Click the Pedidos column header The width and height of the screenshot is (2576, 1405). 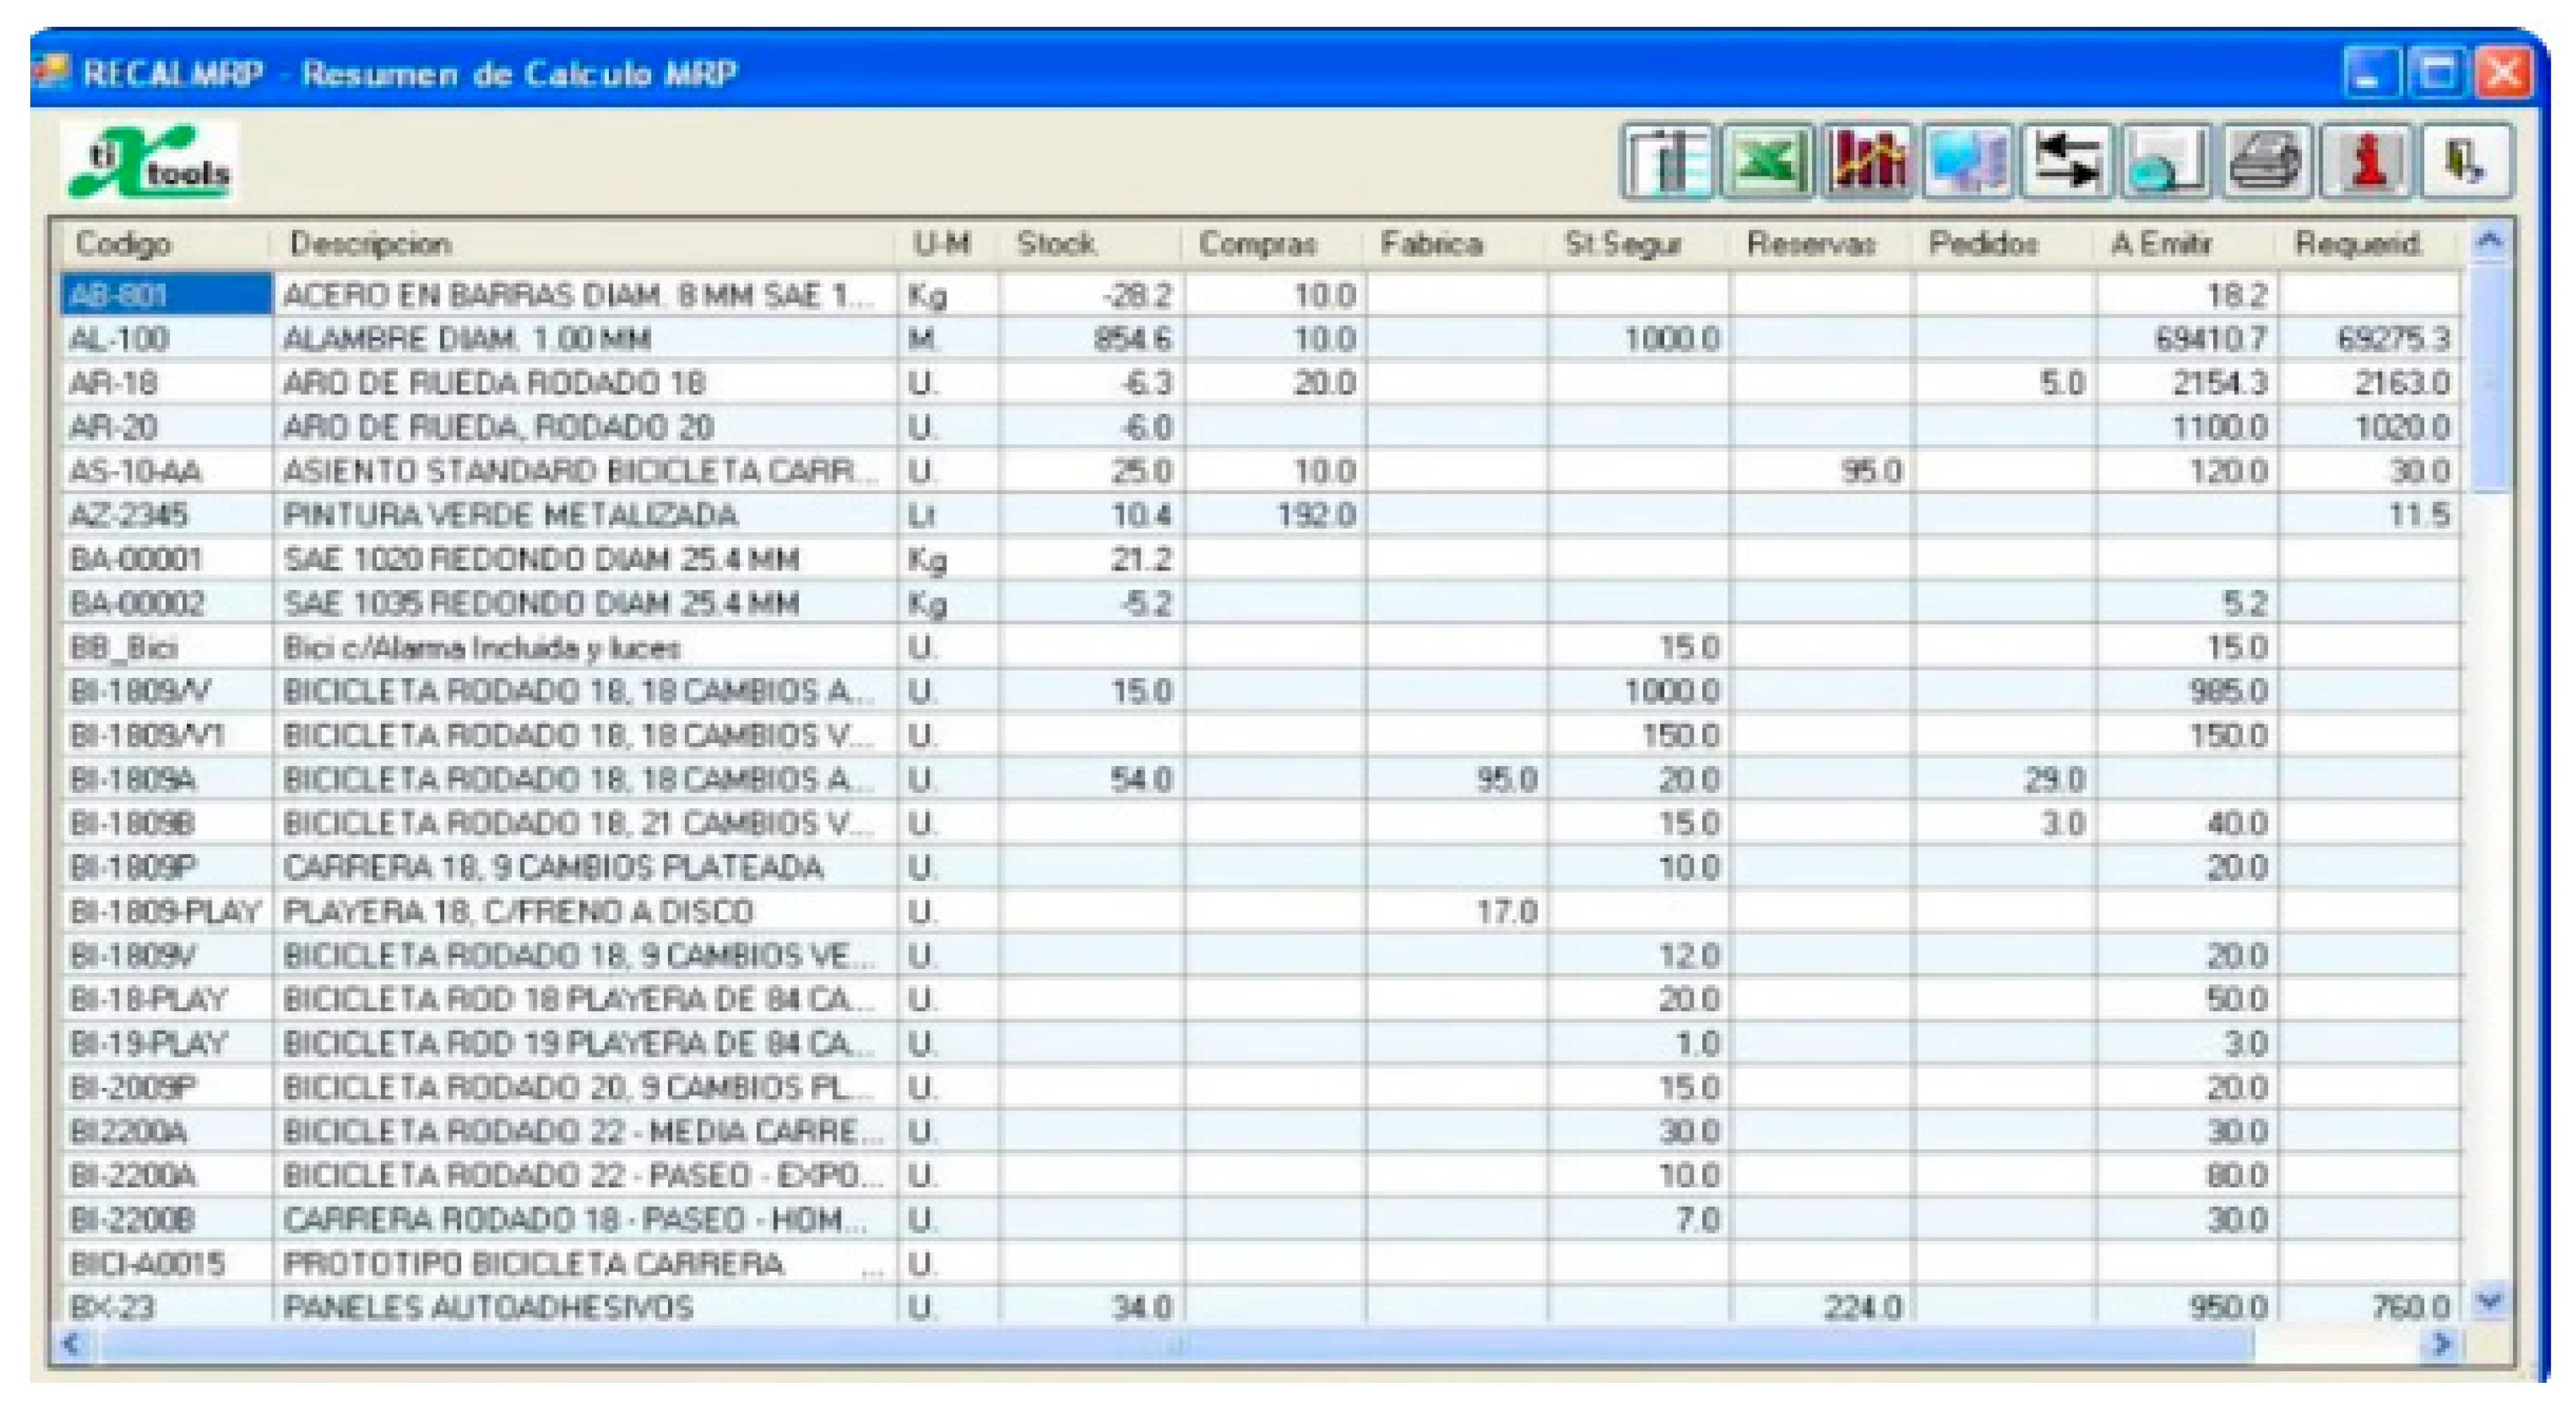2003,244
